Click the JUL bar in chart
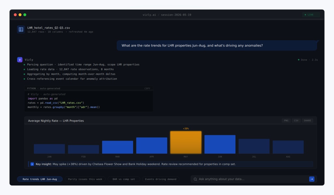The width and height of the screenshot is (334, 195). click(x=254, y=146)
